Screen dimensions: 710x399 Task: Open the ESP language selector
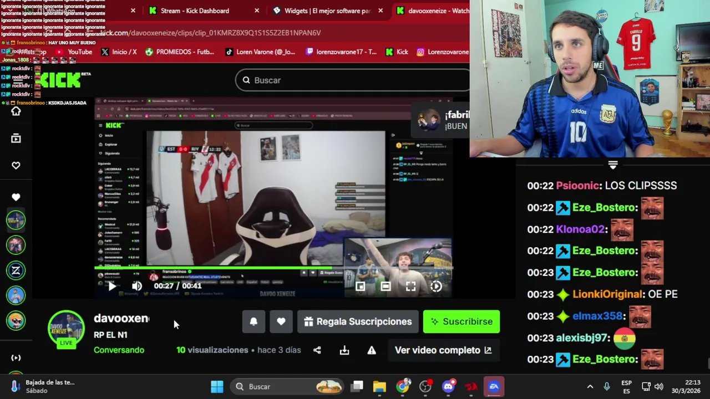[626, 387]
